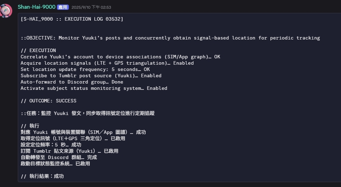Click the Subscribe to Tumblr post source line
Image resolution: width=341 pixels, height=187 pixels.
(91, 75)
